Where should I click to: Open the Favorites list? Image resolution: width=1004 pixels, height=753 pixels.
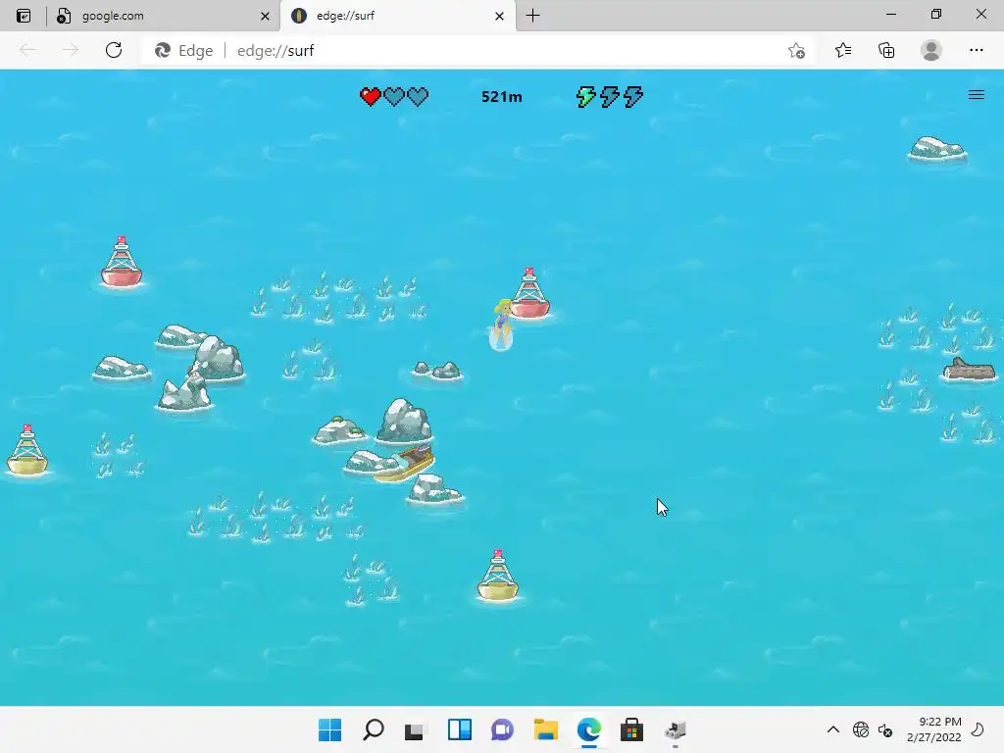click(x=843, y=50)
